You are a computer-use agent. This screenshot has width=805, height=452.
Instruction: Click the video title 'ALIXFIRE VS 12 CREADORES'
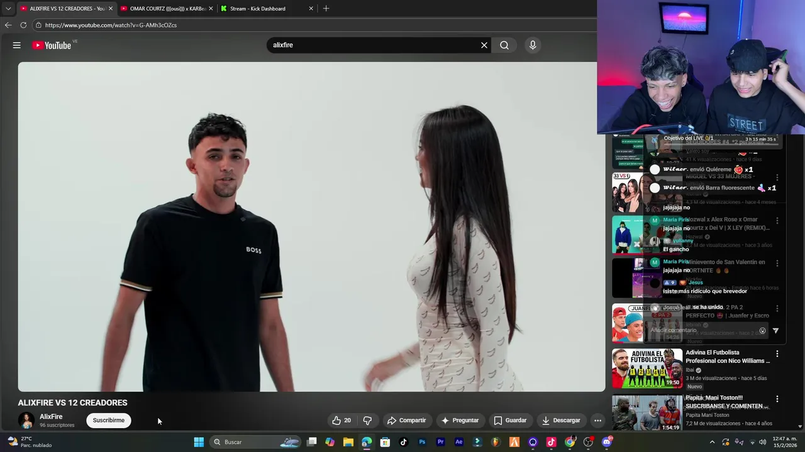point(72,403)
